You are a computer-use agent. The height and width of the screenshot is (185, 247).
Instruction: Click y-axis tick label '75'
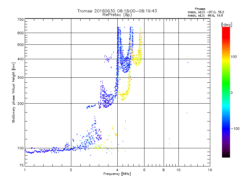tap(22, 165)
